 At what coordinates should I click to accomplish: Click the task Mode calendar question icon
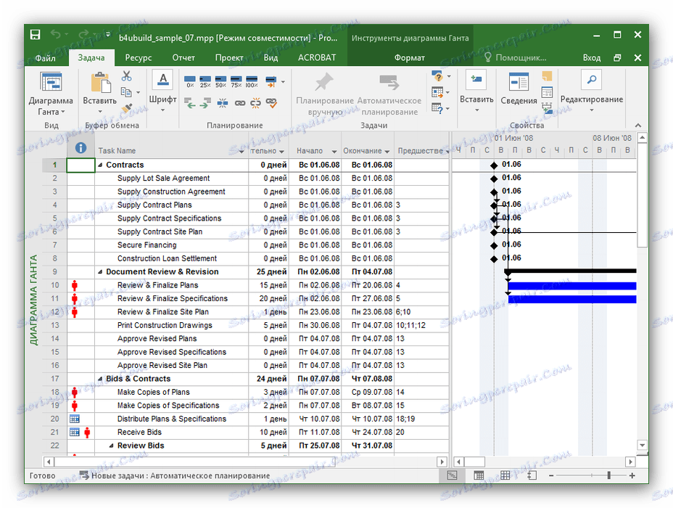pos(437,108)
